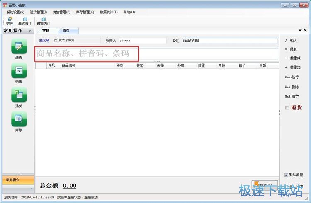Click the 输入 shortcut action
The image size is (311, 203).
(291, 41)
